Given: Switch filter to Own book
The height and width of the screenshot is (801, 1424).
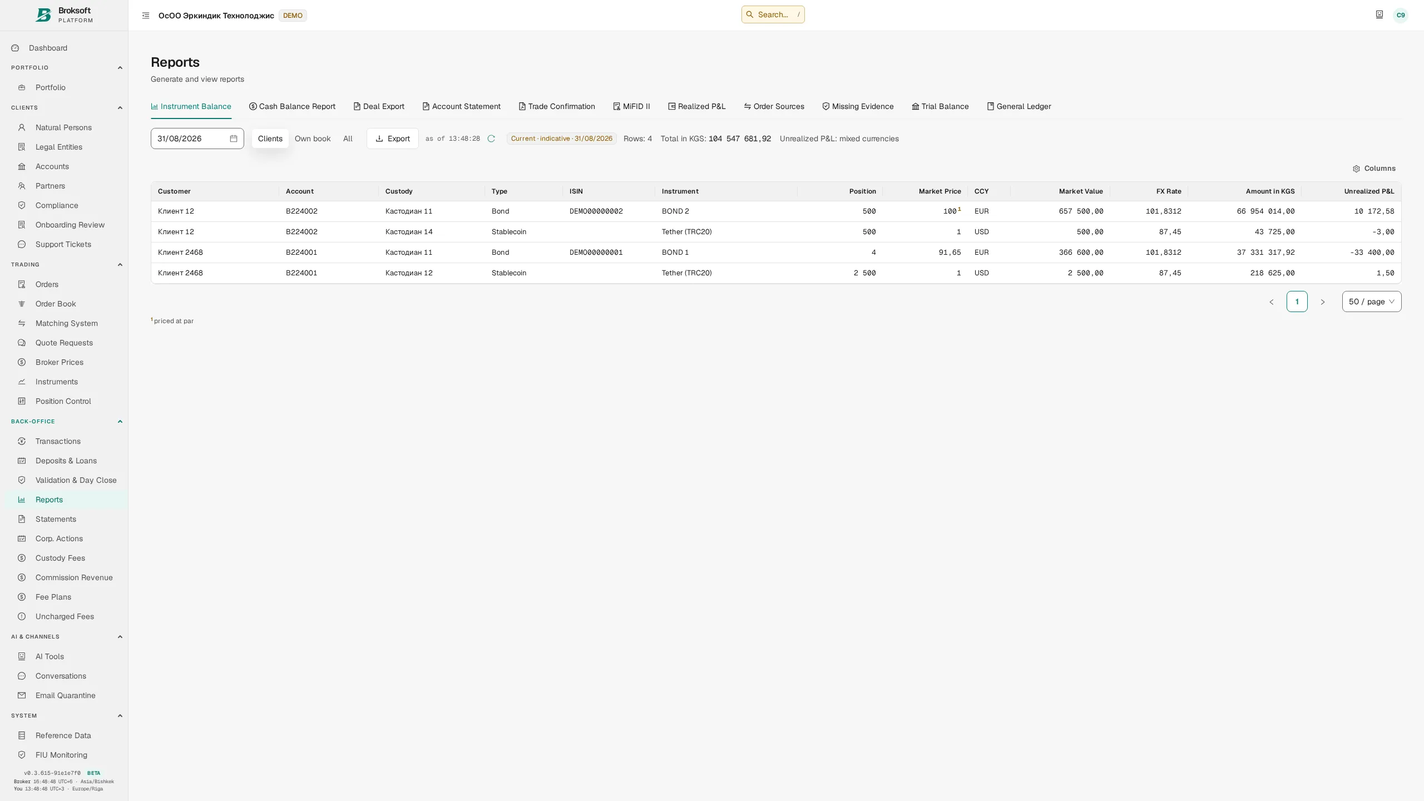Looking at the screenshot, I should 313,139.
